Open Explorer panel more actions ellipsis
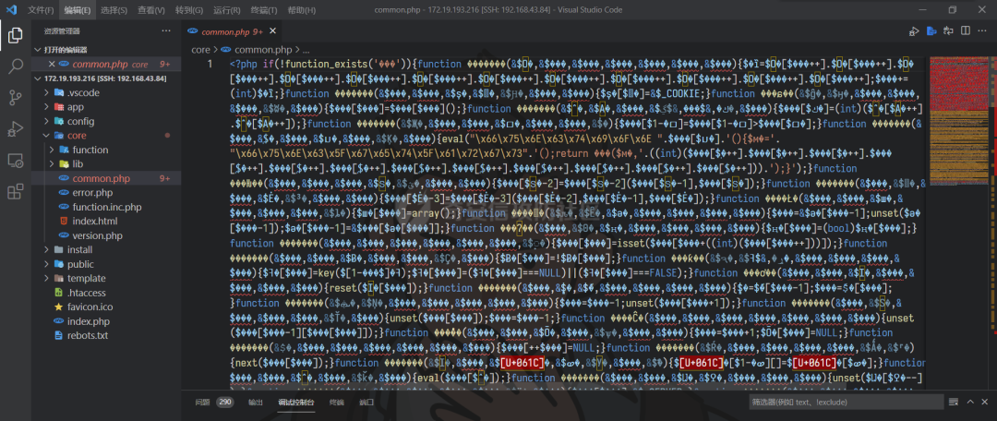 point(166,30)
